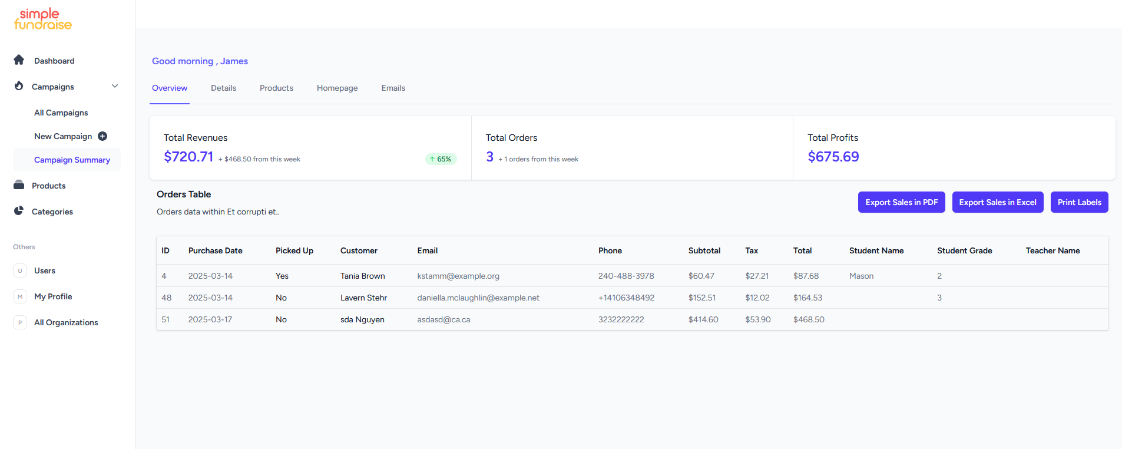The width and height of the screenshot is (1122, 449).
Task: Click the Phone column header
Action: [610, 250]
